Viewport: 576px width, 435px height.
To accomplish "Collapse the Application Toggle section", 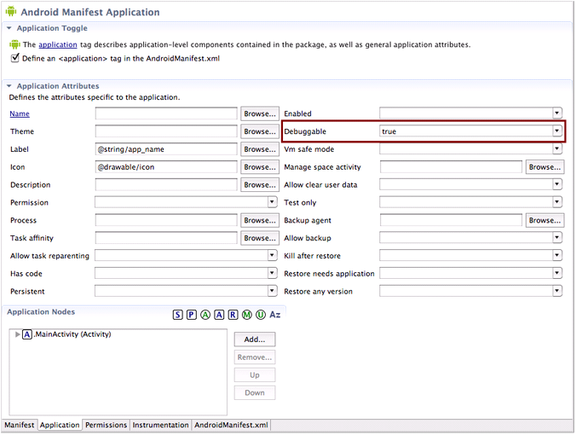I will coord(9,28).
